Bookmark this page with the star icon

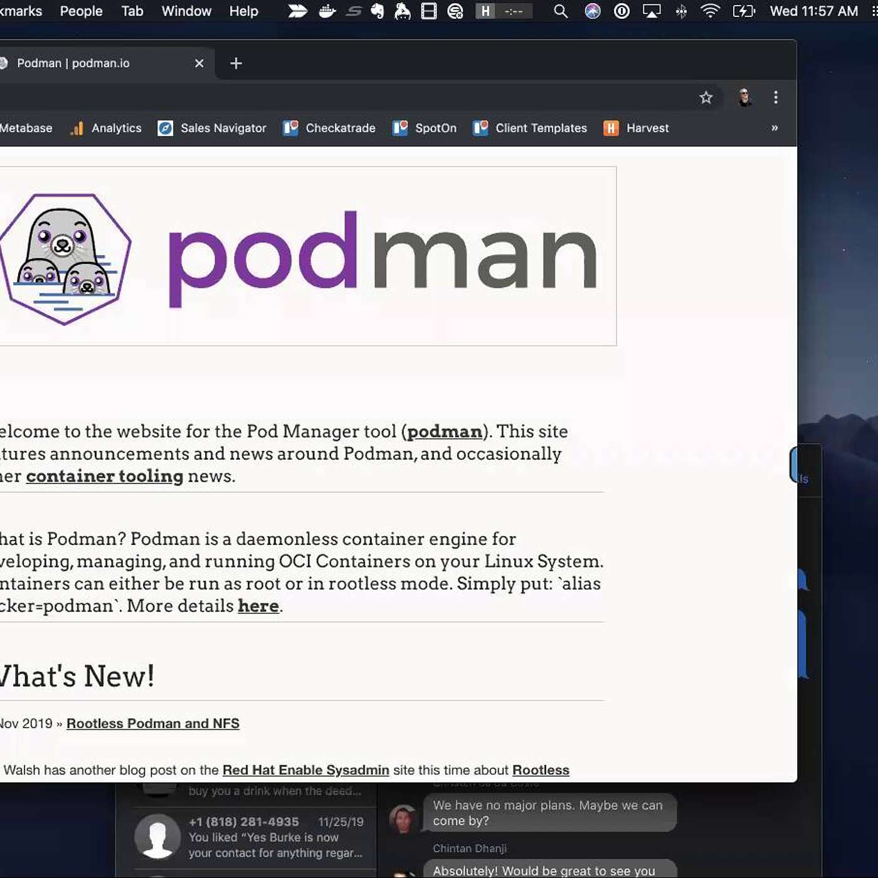click(x=706, y=97)
